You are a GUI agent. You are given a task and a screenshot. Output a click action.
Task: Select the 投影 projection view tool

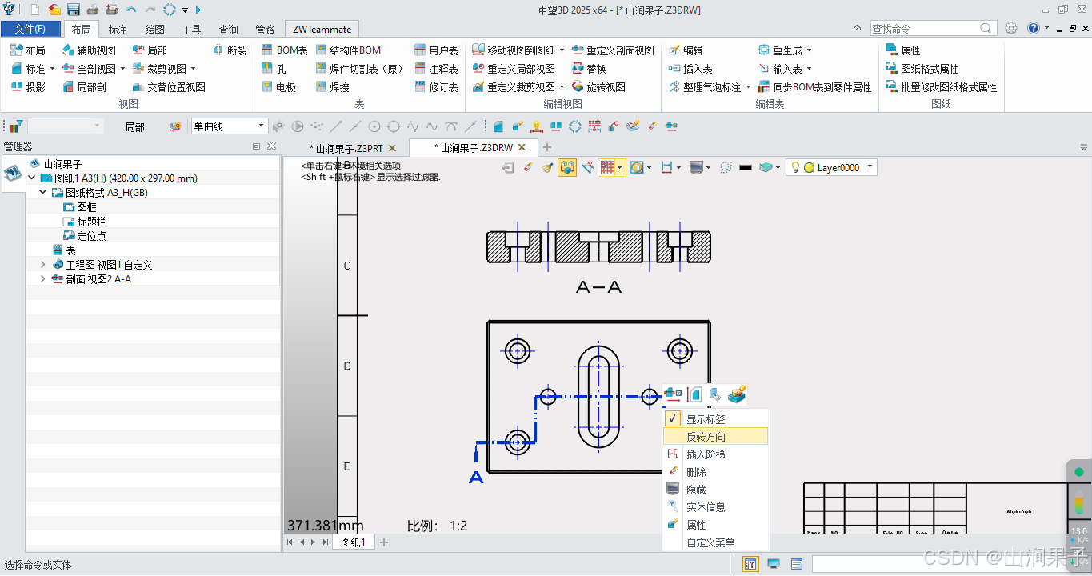[x=28, y=87]
